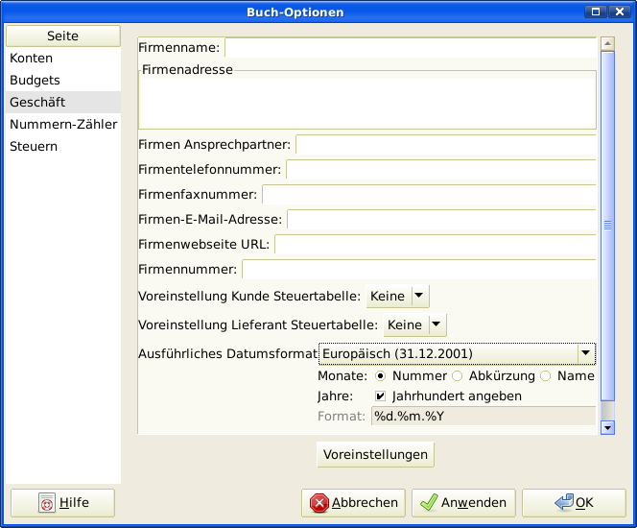Switch to the Konten page

[x=32, y=59]
